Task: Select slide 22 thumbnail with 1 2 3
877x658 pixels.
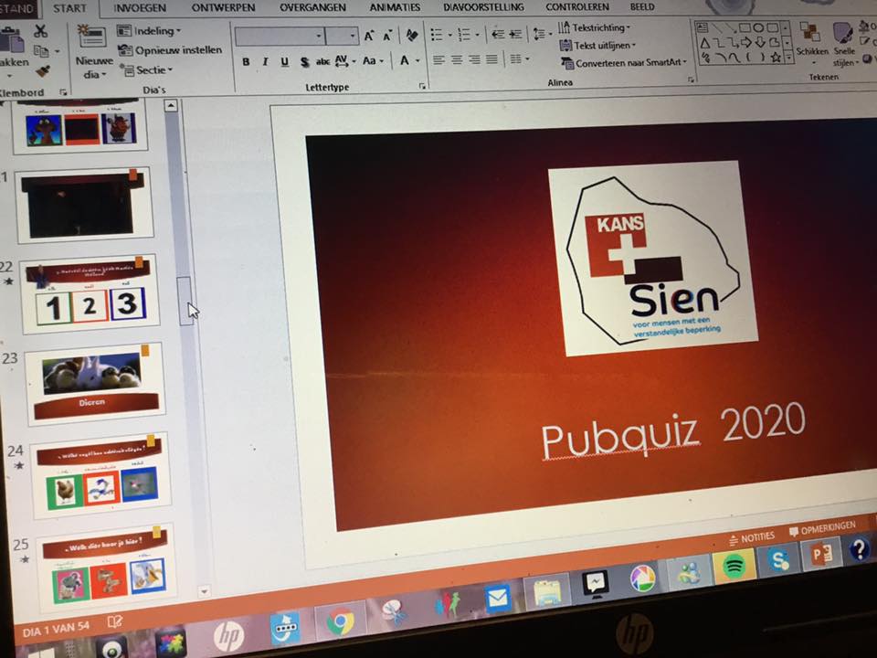Action: click(91, 295)
